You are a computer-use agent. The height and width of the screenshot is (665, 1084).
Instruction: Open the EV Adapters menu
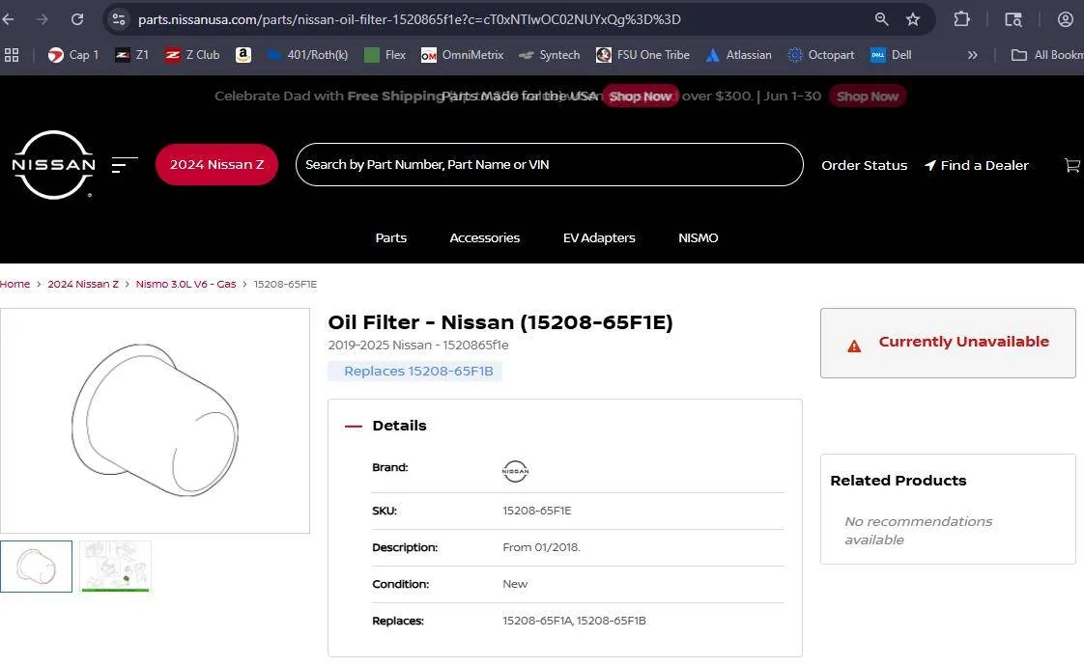point(599,237)
